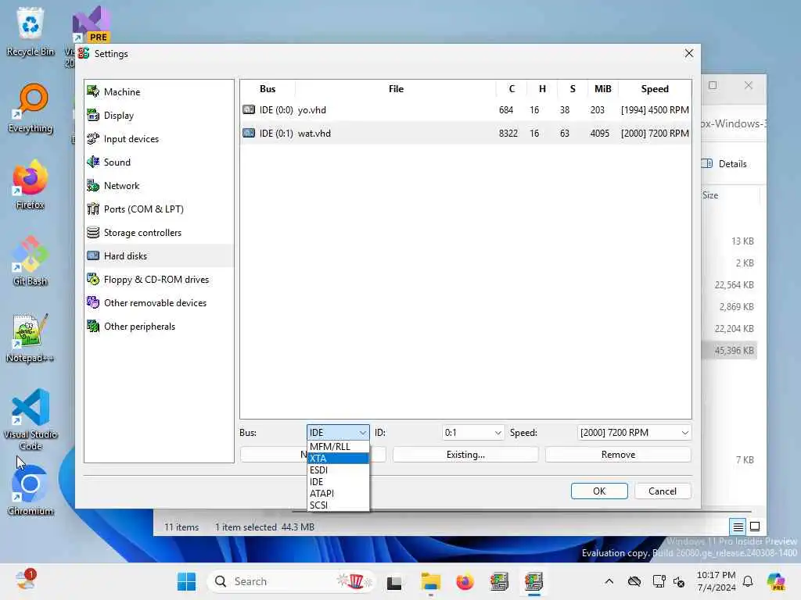The width and height of the screenshot is (801, 600).
Task: Open File Explorer from the taskbar
Action: tap(431, 581)
